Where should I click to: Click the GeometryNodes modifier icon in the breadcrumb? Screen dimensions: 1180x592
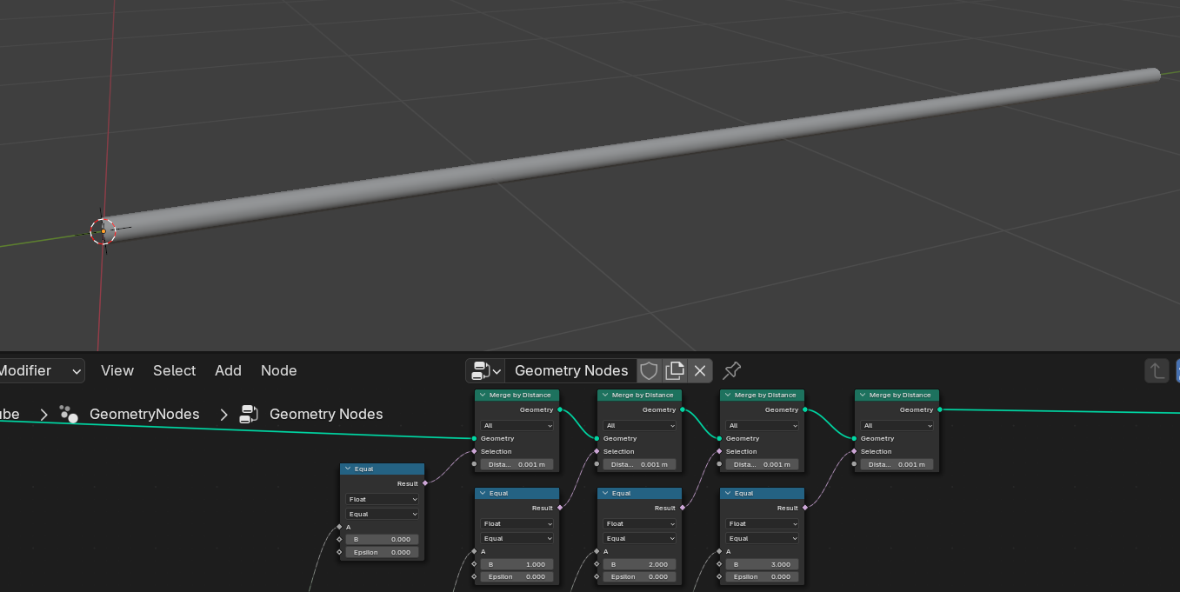[x=69, y=414]
